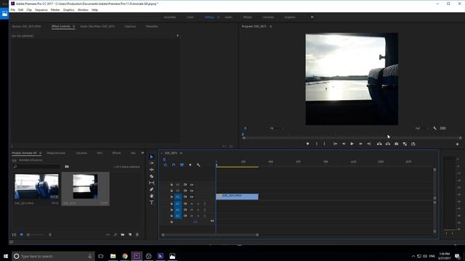Image resolution: width=465 pixels, height=261 pixels.
Task: Go to Out point
Action: tap(368, 144)
